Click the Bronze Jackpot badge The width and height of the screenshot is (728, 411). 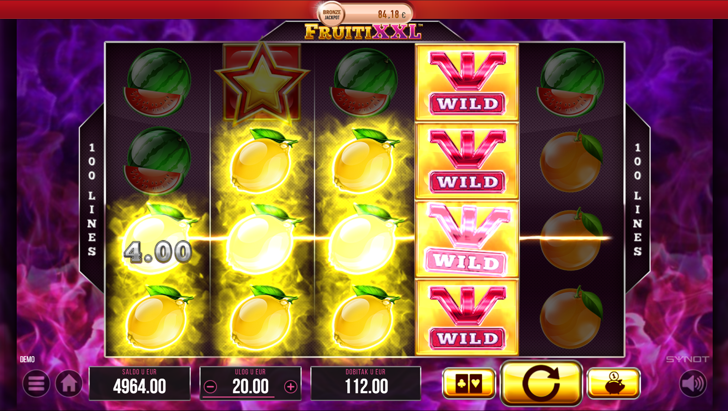point(331,14)
